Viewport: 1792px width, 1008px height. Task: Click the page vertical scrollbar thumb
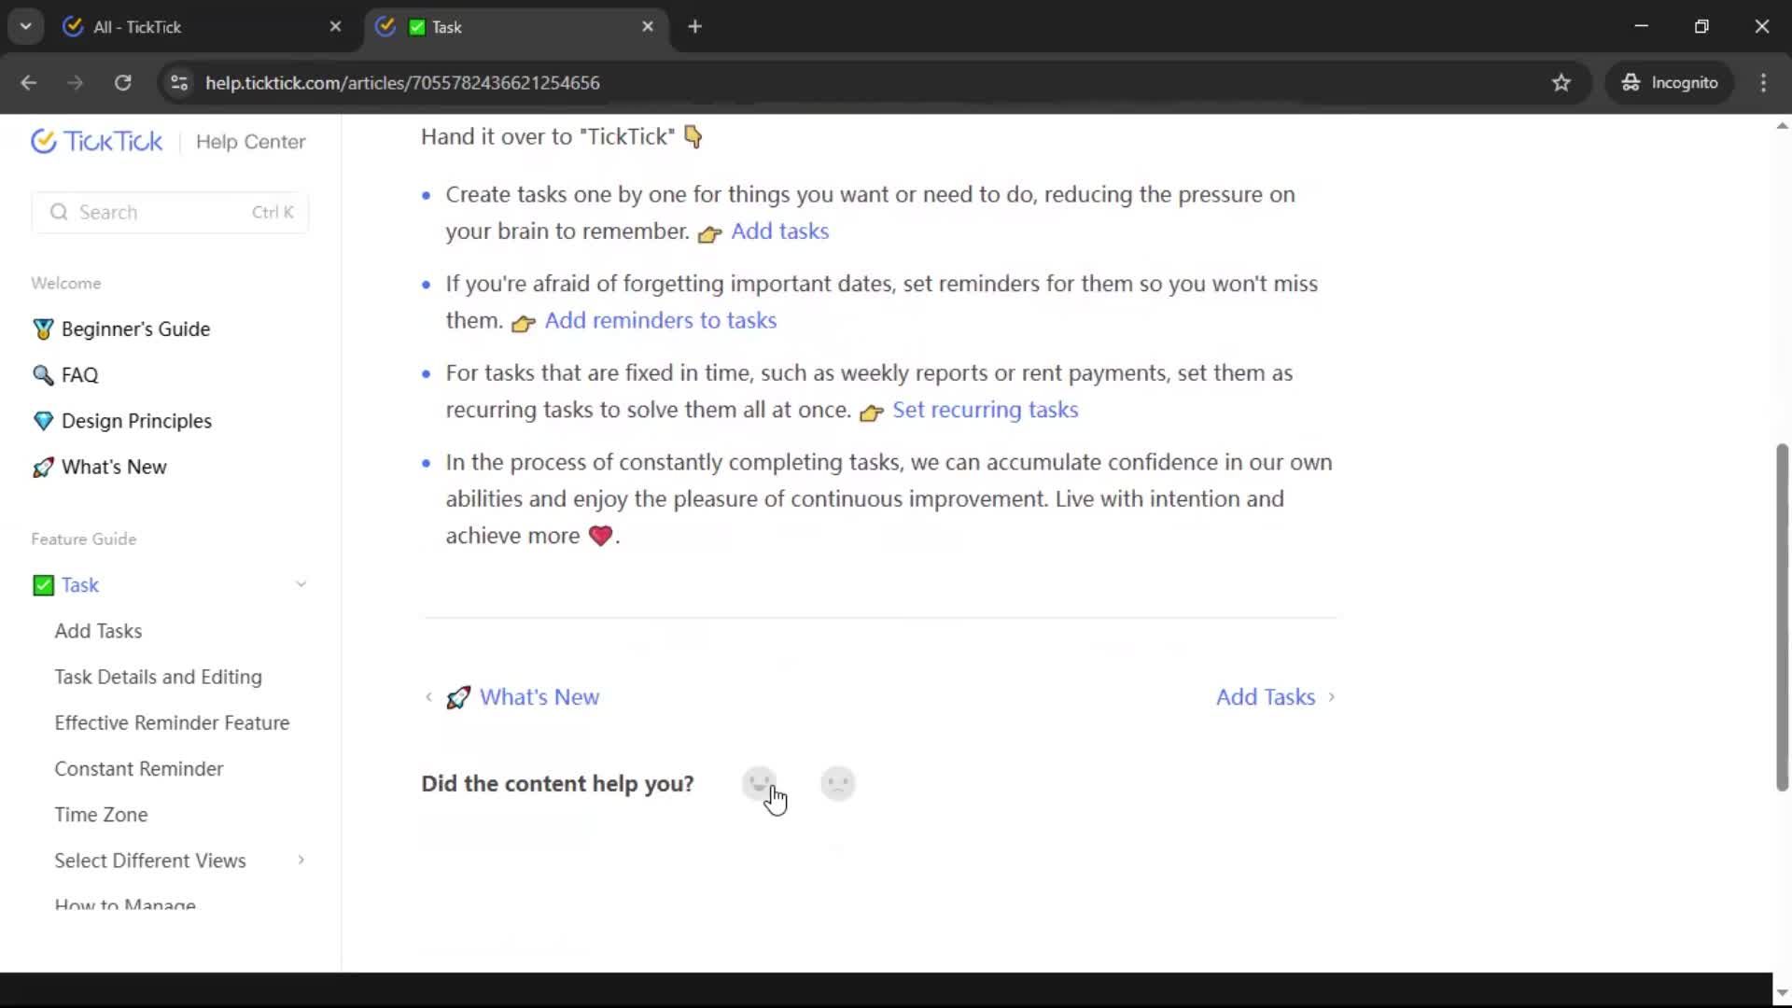click(1781, 616)
